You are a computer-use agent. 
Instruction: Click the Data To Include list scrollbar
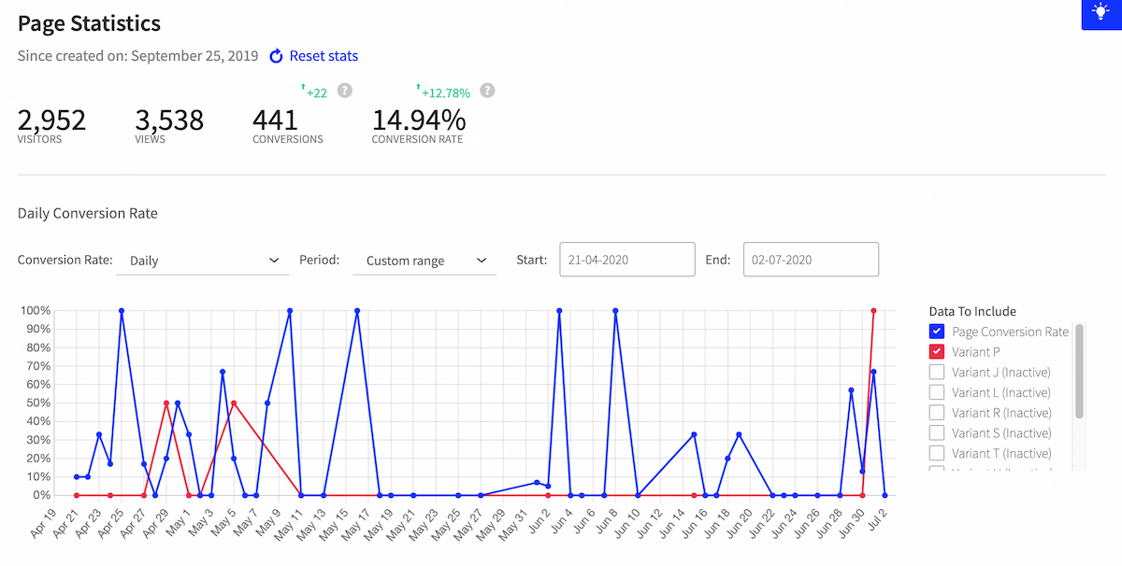tap(1080, 371)
